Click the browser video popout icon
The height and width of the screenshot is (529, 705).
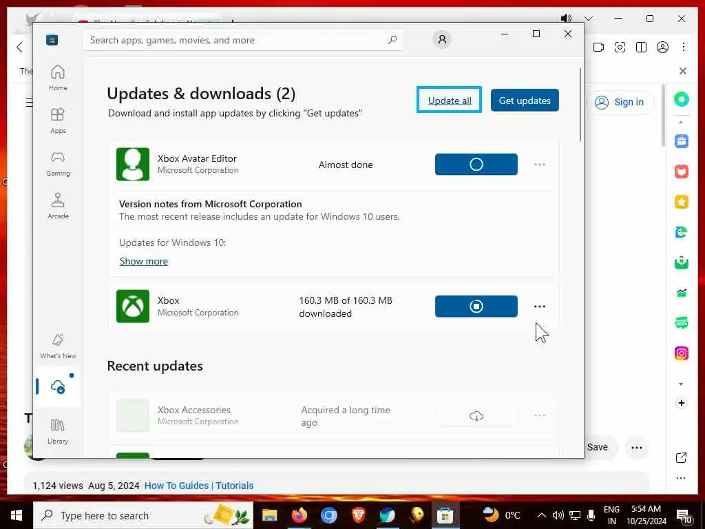point(598,47)
